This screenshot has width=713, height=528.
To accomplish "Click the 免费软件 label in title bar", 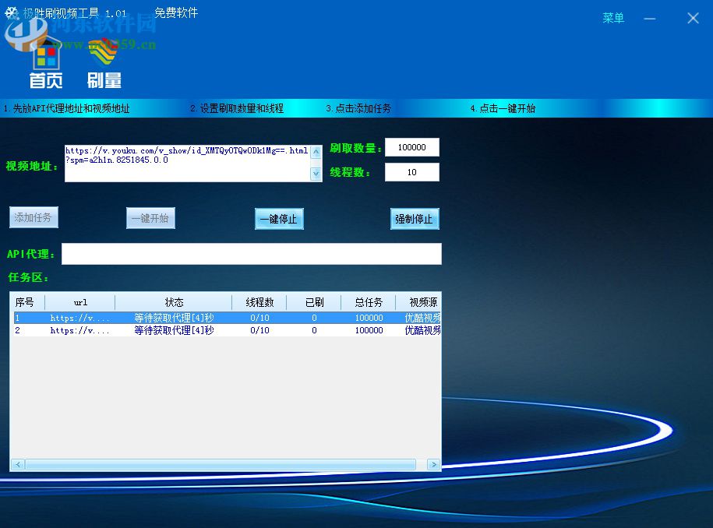I will [178, 12].
